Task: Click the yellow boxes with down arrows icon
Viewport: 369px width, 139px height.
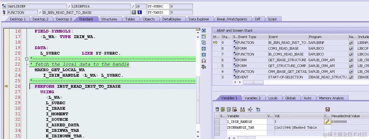Action: [x=242, y=109]
